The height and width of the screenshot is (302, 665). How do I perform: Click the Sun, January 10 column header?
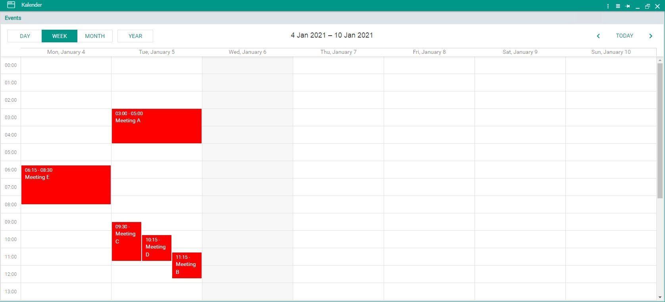point(611,52)
